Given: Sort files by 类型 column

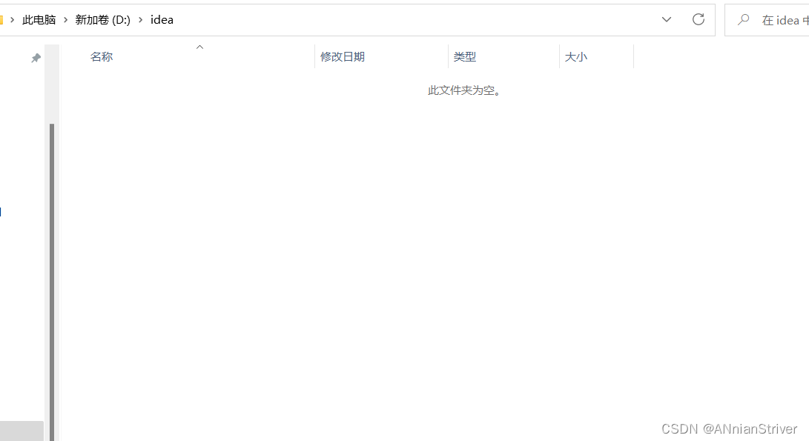Looking at the screenshot, I should [465, 57].
